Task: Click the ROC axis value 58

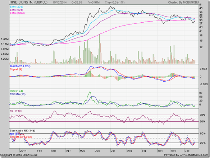Action: 201,97
